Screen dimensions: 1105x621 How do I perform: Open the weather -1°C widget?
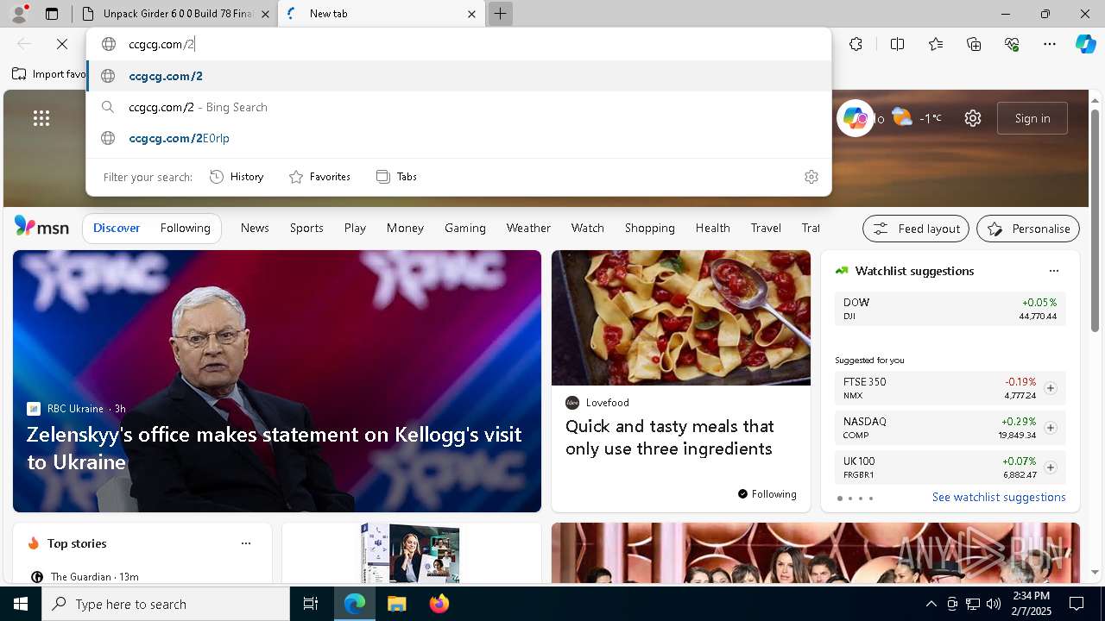click(x=916, y=117)
